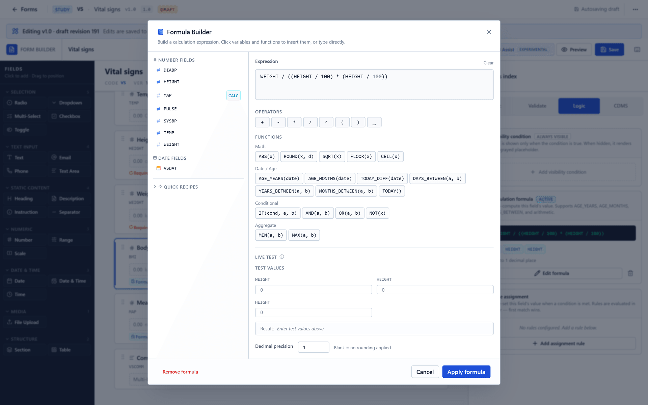Insert the SYSBP number field
Screen dimensions: 648x405
(x=198, y=121)
